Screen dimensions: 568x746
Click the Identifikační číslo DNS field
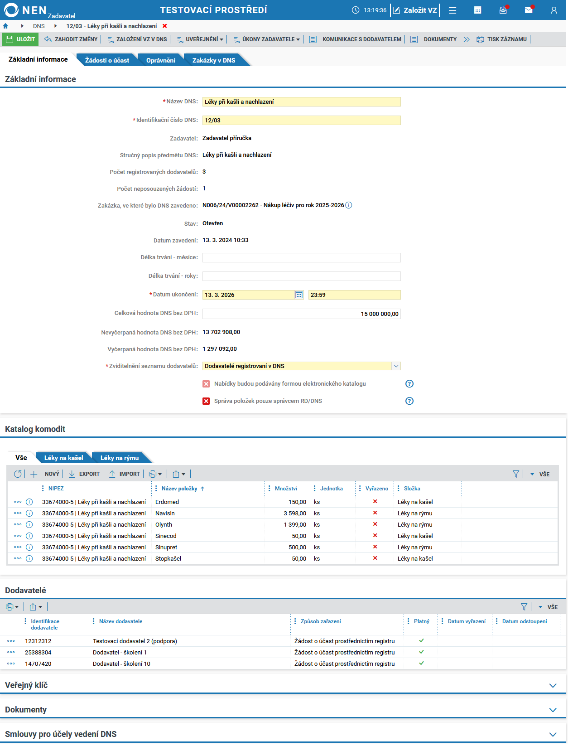click(x=302, y=121)
